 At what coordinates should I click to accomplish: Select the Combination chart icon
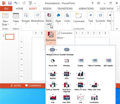94,98
